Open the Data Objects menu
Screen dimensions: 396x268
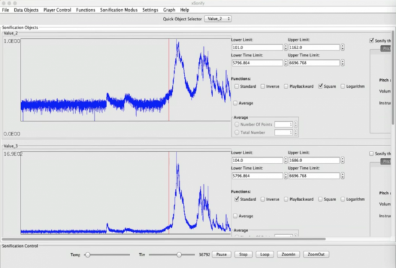[26, 10]
